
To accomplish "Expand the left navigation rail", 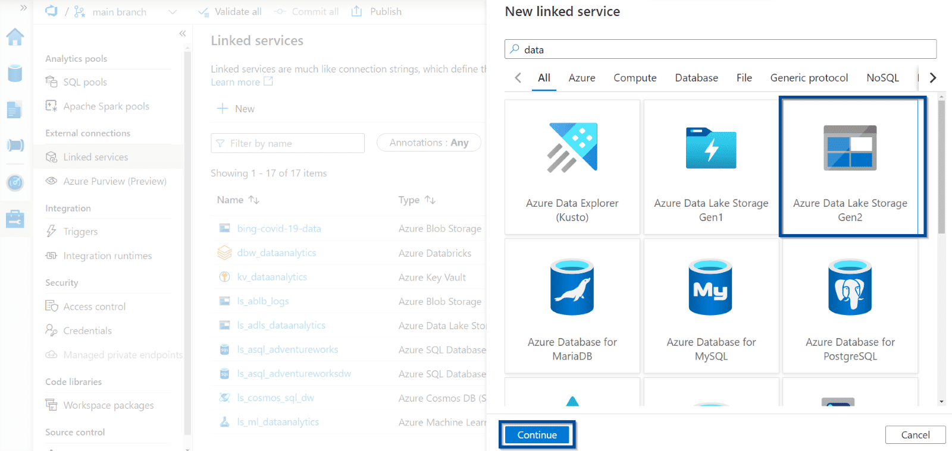I will [x=23, y=8].
